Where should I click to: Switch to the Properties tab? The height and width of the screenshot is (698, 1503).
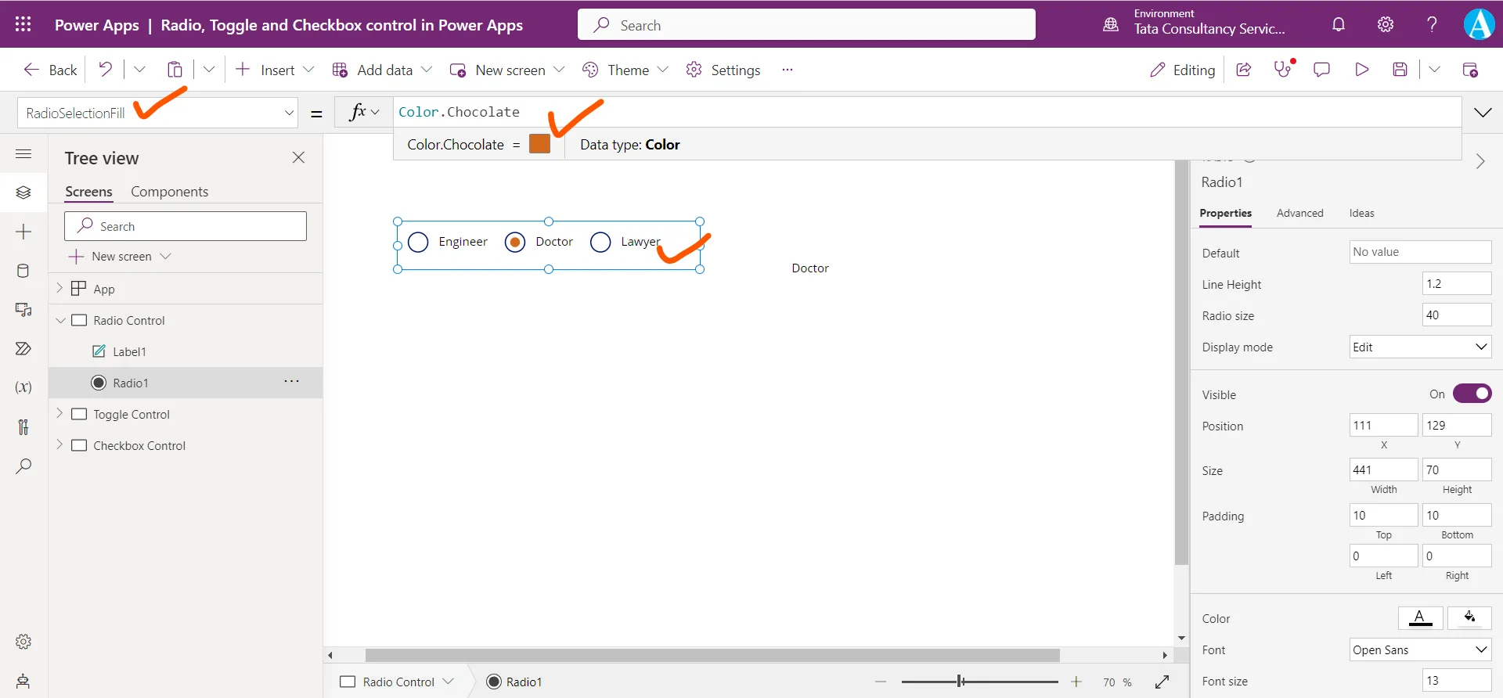[x=1225, y=213]
